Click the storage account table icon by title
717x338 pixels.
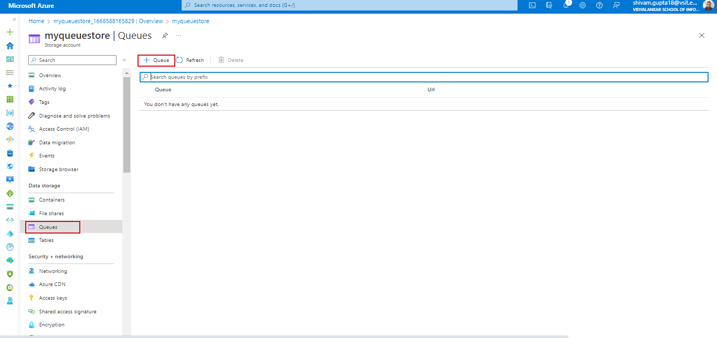coord(34,39)
